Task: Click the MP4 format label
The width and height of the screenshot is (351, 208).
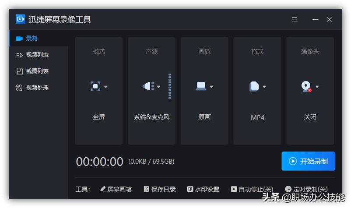Action: click(257, 117)
